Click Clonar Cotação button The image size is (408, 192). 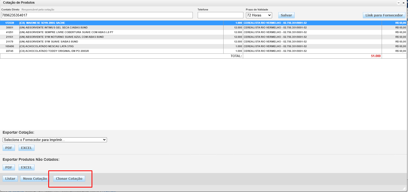[x=69, y=179]
